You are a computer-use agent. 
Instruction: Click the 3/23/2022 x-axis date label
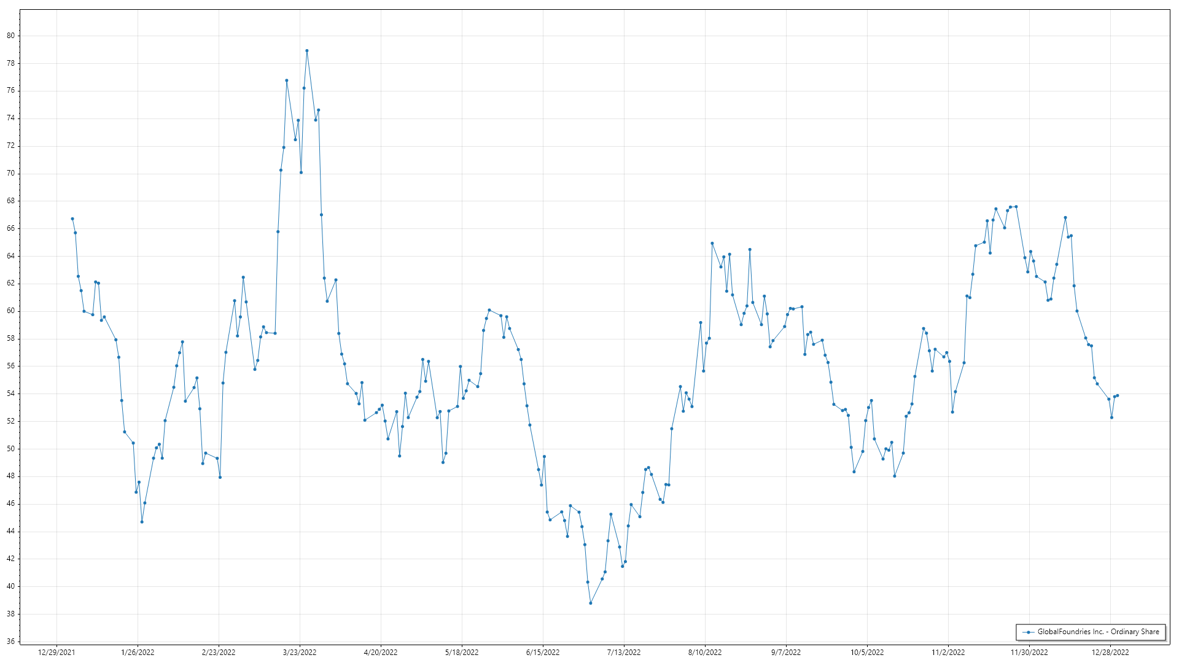tap(300, 653)
